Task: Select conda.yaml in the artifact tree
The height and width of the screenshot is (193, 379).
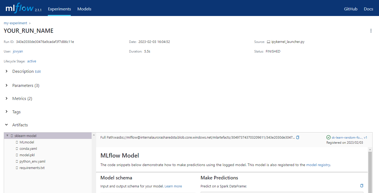Action: [x=28, y=148]
